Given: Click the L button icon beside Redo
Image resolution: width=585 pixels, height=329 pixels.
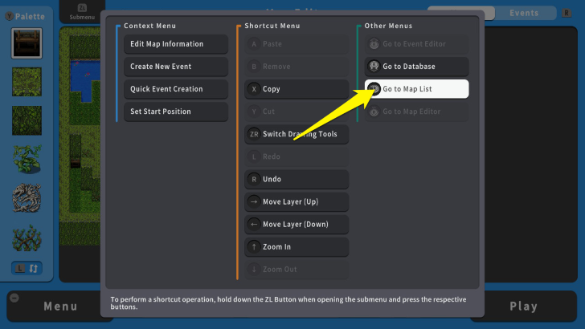Looking at the screenshot, I should tap(254, 156).
